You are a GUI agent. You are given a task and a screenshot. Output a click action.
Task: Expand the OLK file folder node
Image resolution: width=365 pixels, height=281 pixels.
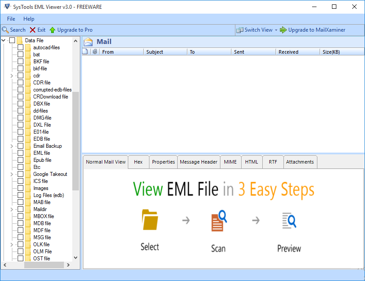coord(11,245)
